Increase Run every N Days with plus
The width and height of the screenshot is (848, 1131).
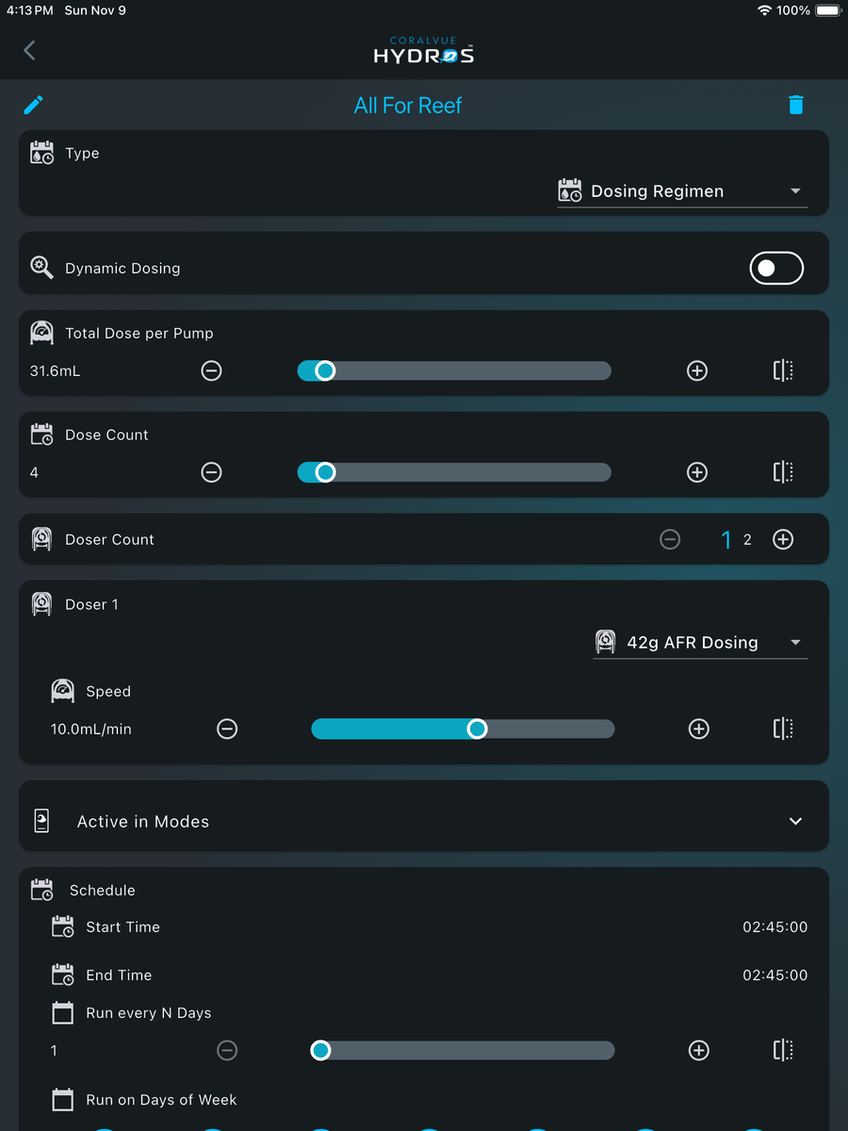pos(699,1050)
